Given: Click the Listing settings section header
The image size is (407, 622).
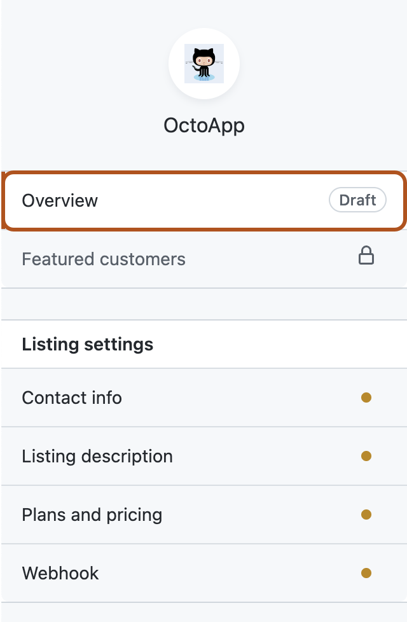Looking at the screenshot, I should (88, 344).
